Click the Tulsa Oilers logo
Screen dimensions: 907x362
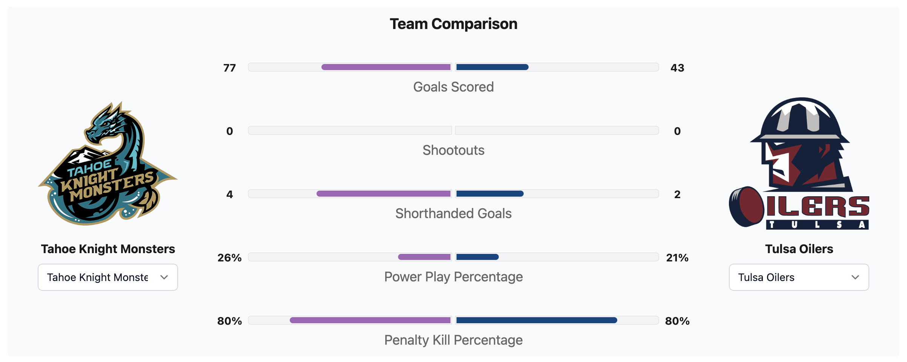799,164
